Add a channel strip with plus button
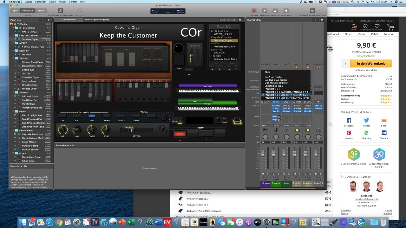This screenshot has height=228, width=406. [316, 20]
